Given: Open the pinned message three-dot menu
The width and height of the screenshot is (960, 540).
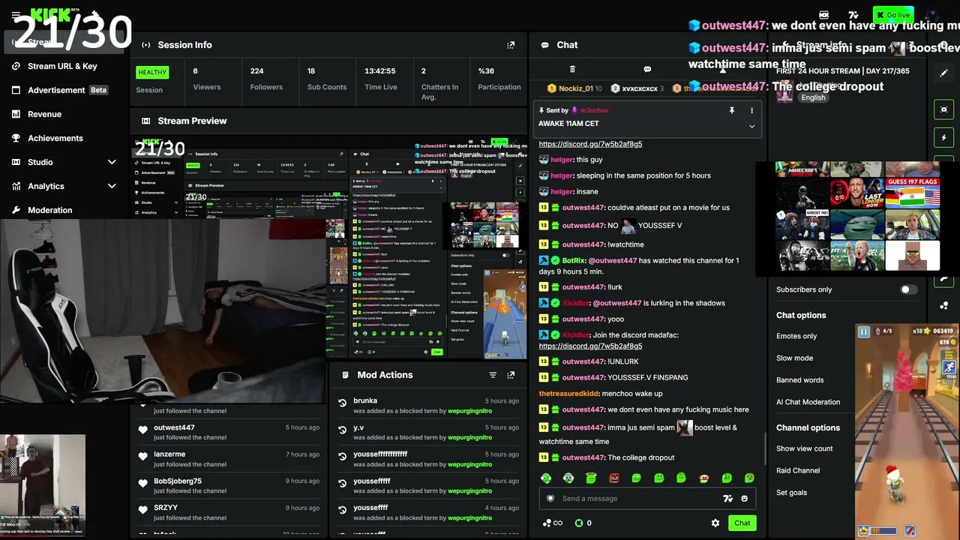Looking at the screenshot, I should tap(751, 110).
